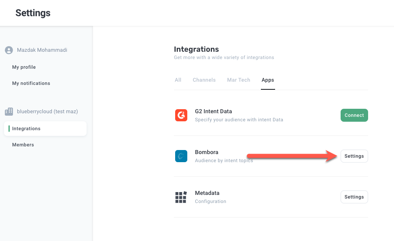Select Integrations in the sidebar
Viewport: 394px width, 241px height.
(x=26, y=129)
